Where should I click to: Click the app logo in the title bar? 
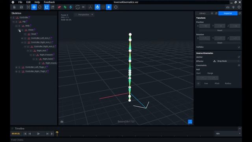pyautogui.click(x=13, y=2)
